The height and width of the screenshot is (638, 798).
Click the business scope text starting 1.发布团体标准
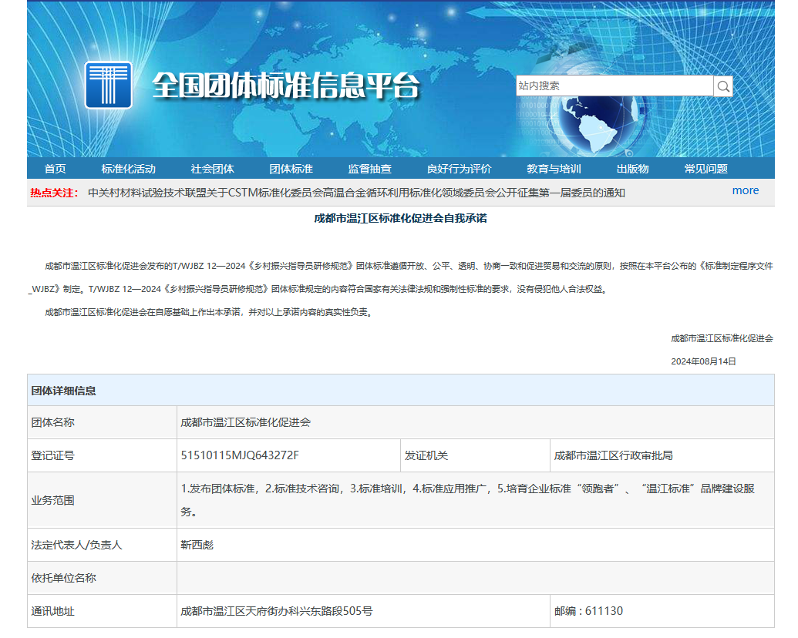pyautogui.click(x=468, y=500)
